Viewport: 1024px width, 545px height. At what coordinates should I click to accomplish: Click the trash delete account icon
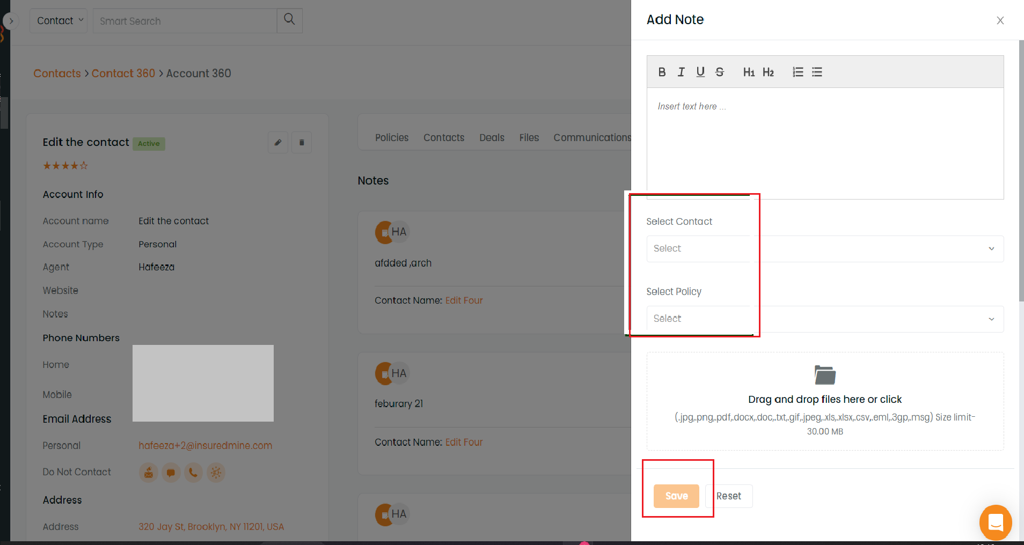coord(302,143)
